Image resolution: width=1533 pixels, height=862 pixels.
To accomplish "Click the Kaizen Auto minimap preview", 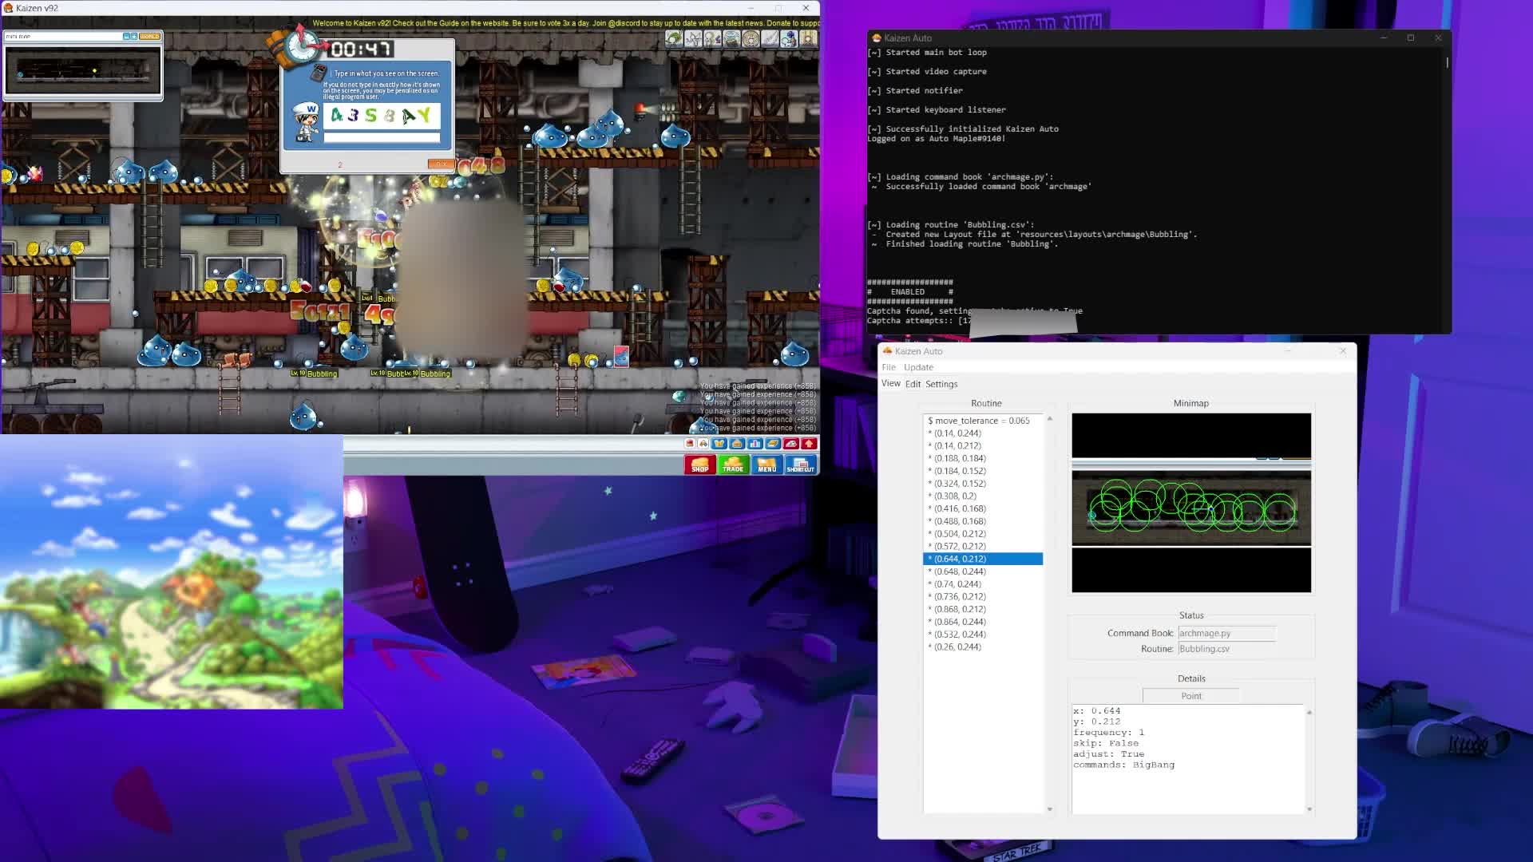I will click(x=1190, y=503).
